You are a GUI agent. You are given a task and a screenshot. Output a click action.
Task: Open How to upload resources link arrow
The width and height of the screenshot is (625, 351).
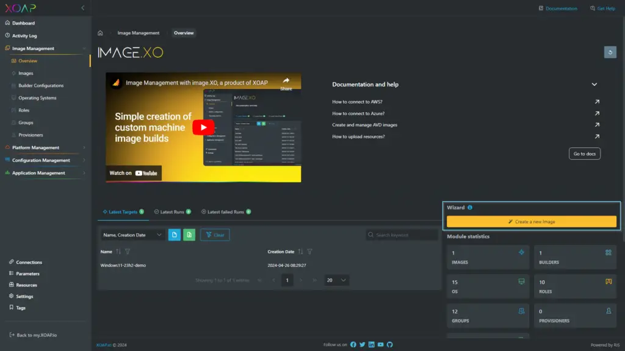(597, 136)
